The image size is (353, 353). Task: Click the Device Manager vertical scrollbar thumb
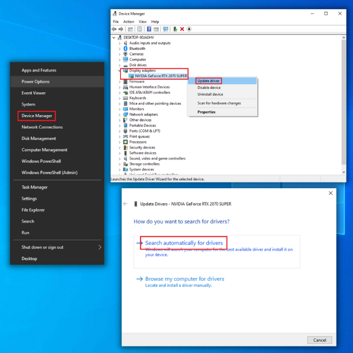pos(343,102)
